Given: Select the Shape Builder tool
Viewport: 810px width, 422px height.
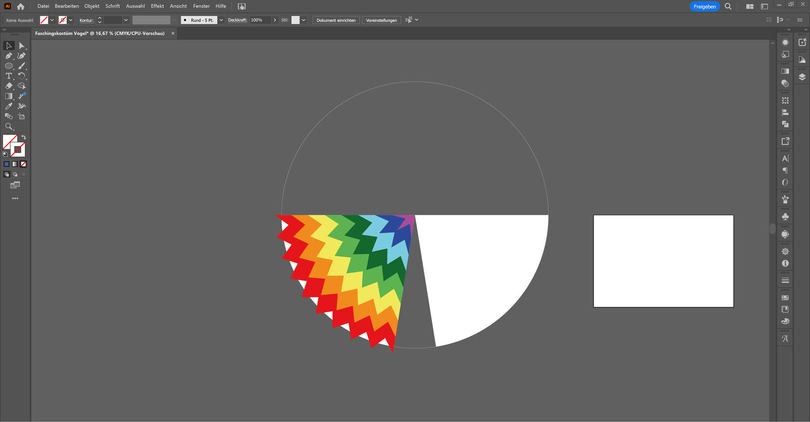Looking at the screenshot, I should [x=22, y=86].
